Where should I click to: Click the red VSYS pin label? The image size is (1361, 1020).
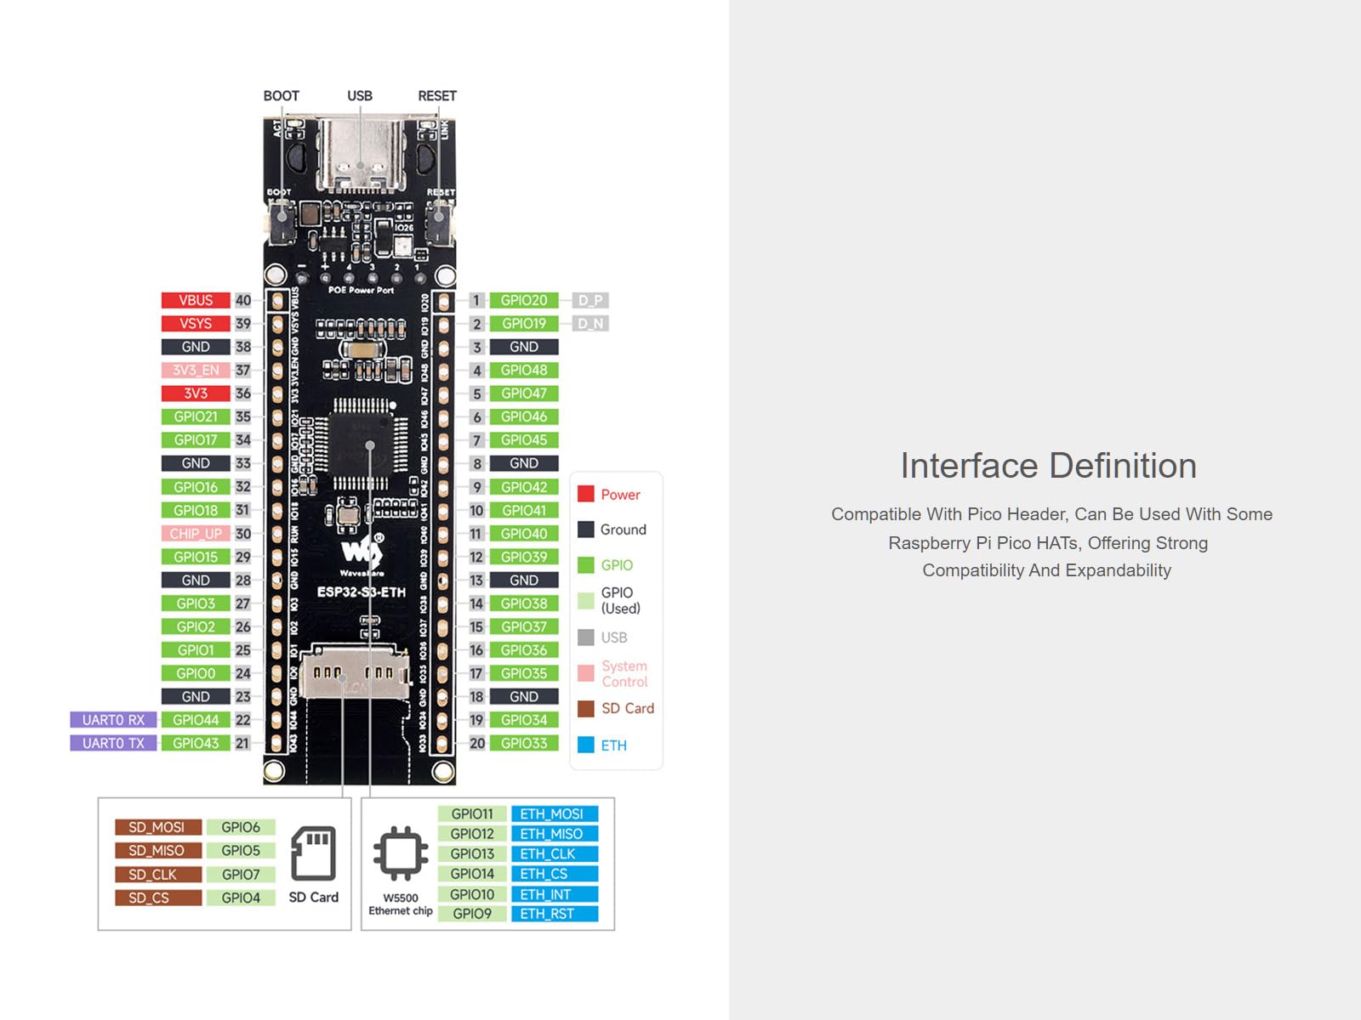point(196,324)
